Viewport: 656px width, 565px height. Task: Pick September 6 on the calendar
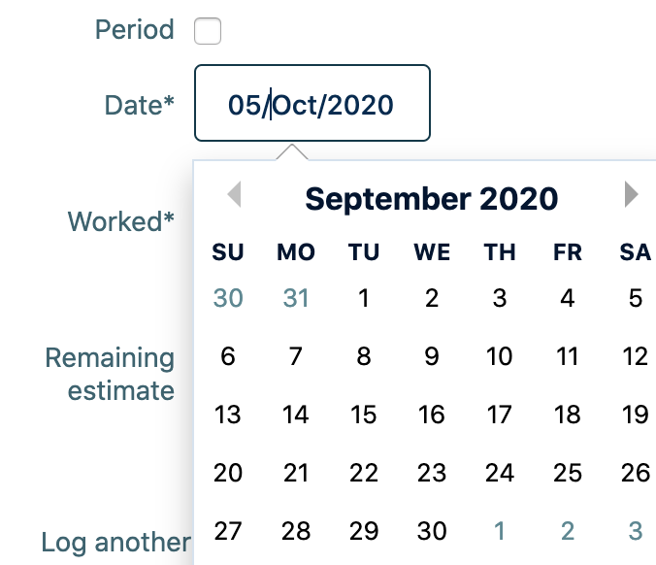[x=228, y=356]
